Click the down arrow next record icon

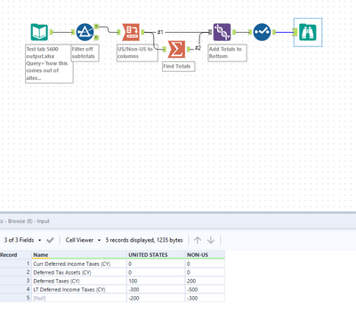click(x=211, y=240)
